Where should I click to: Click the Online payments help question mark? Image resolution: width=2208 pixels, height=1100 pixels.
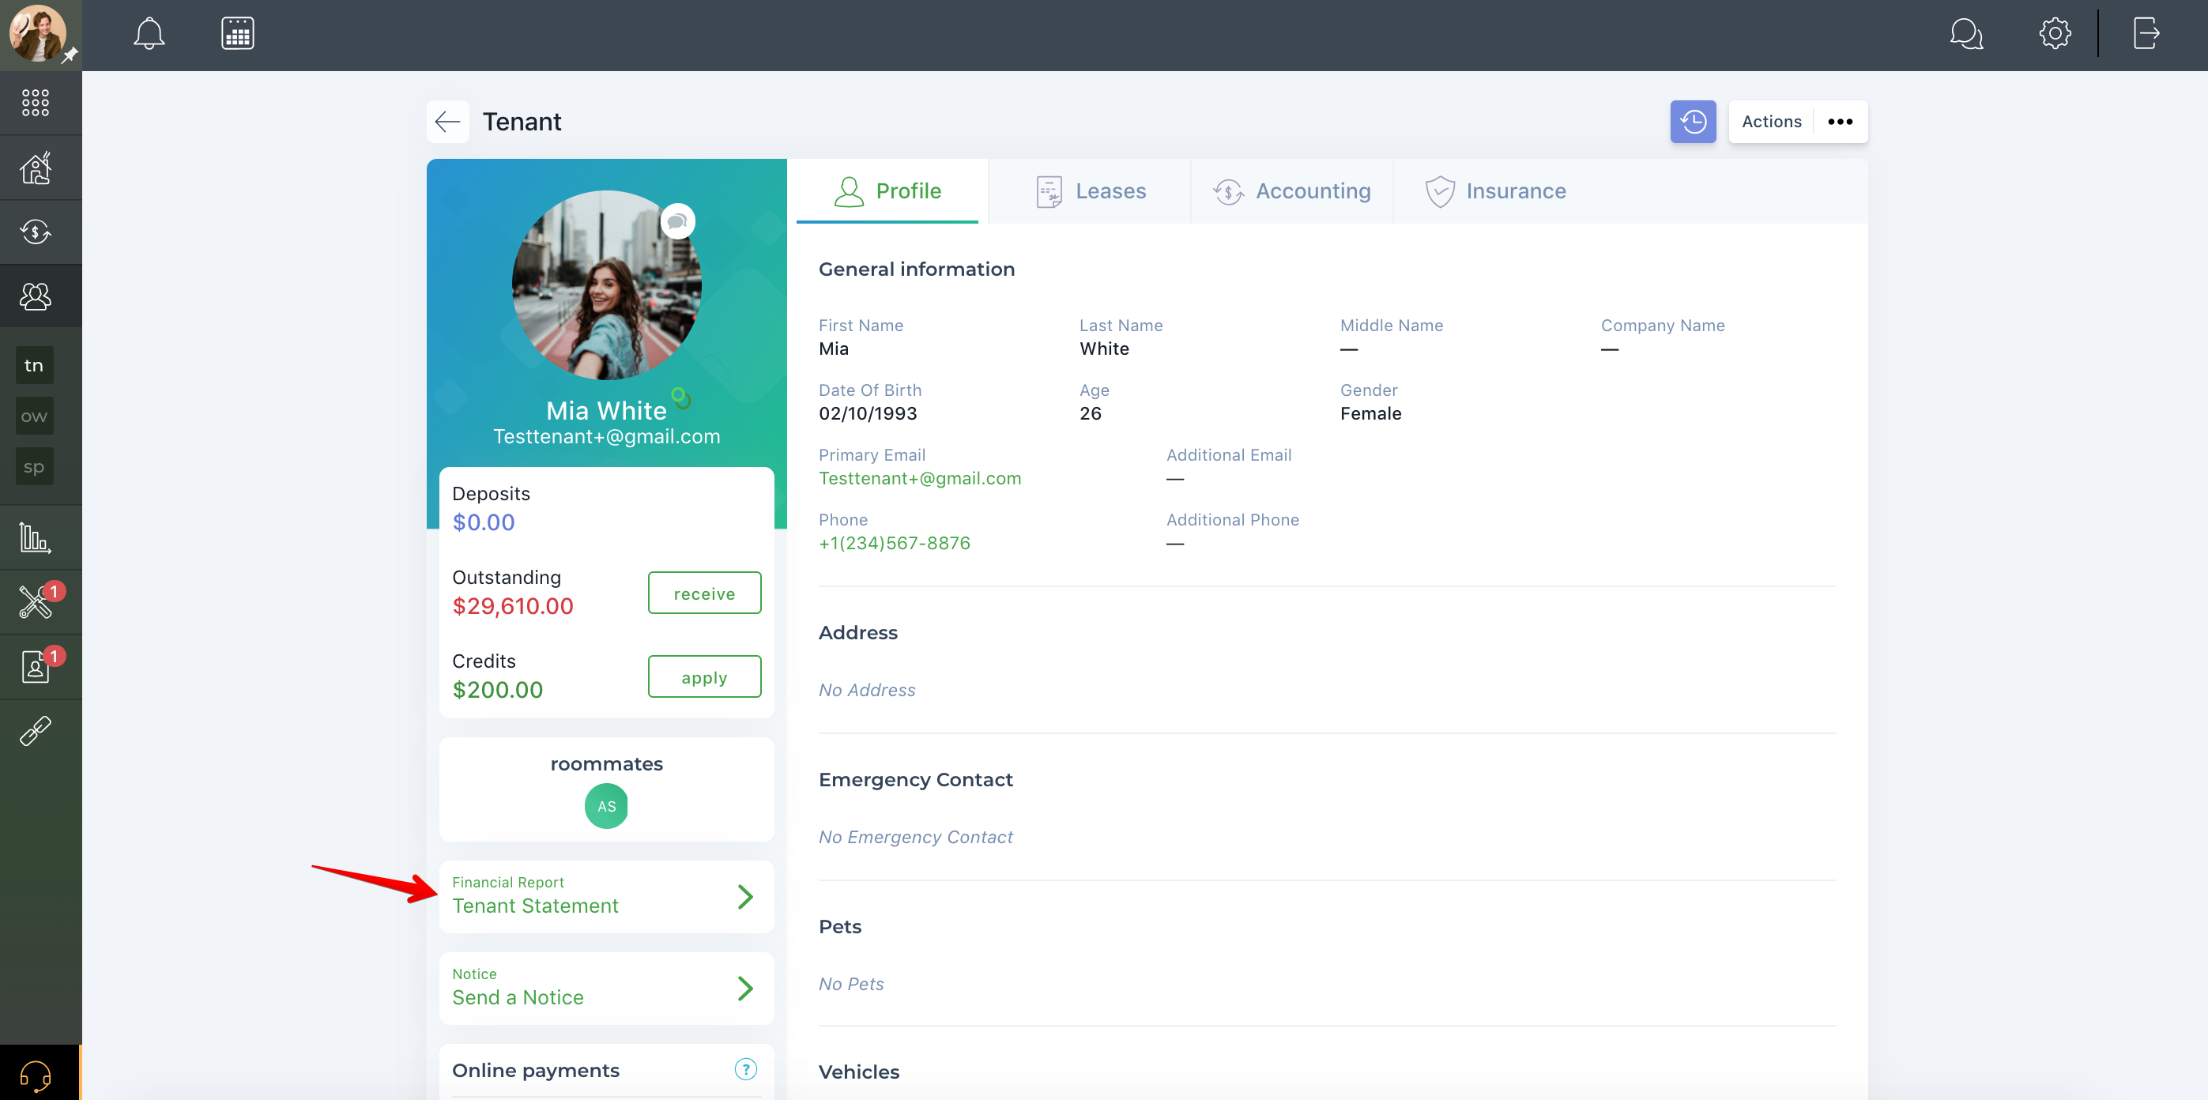(x=746, y=1070)
